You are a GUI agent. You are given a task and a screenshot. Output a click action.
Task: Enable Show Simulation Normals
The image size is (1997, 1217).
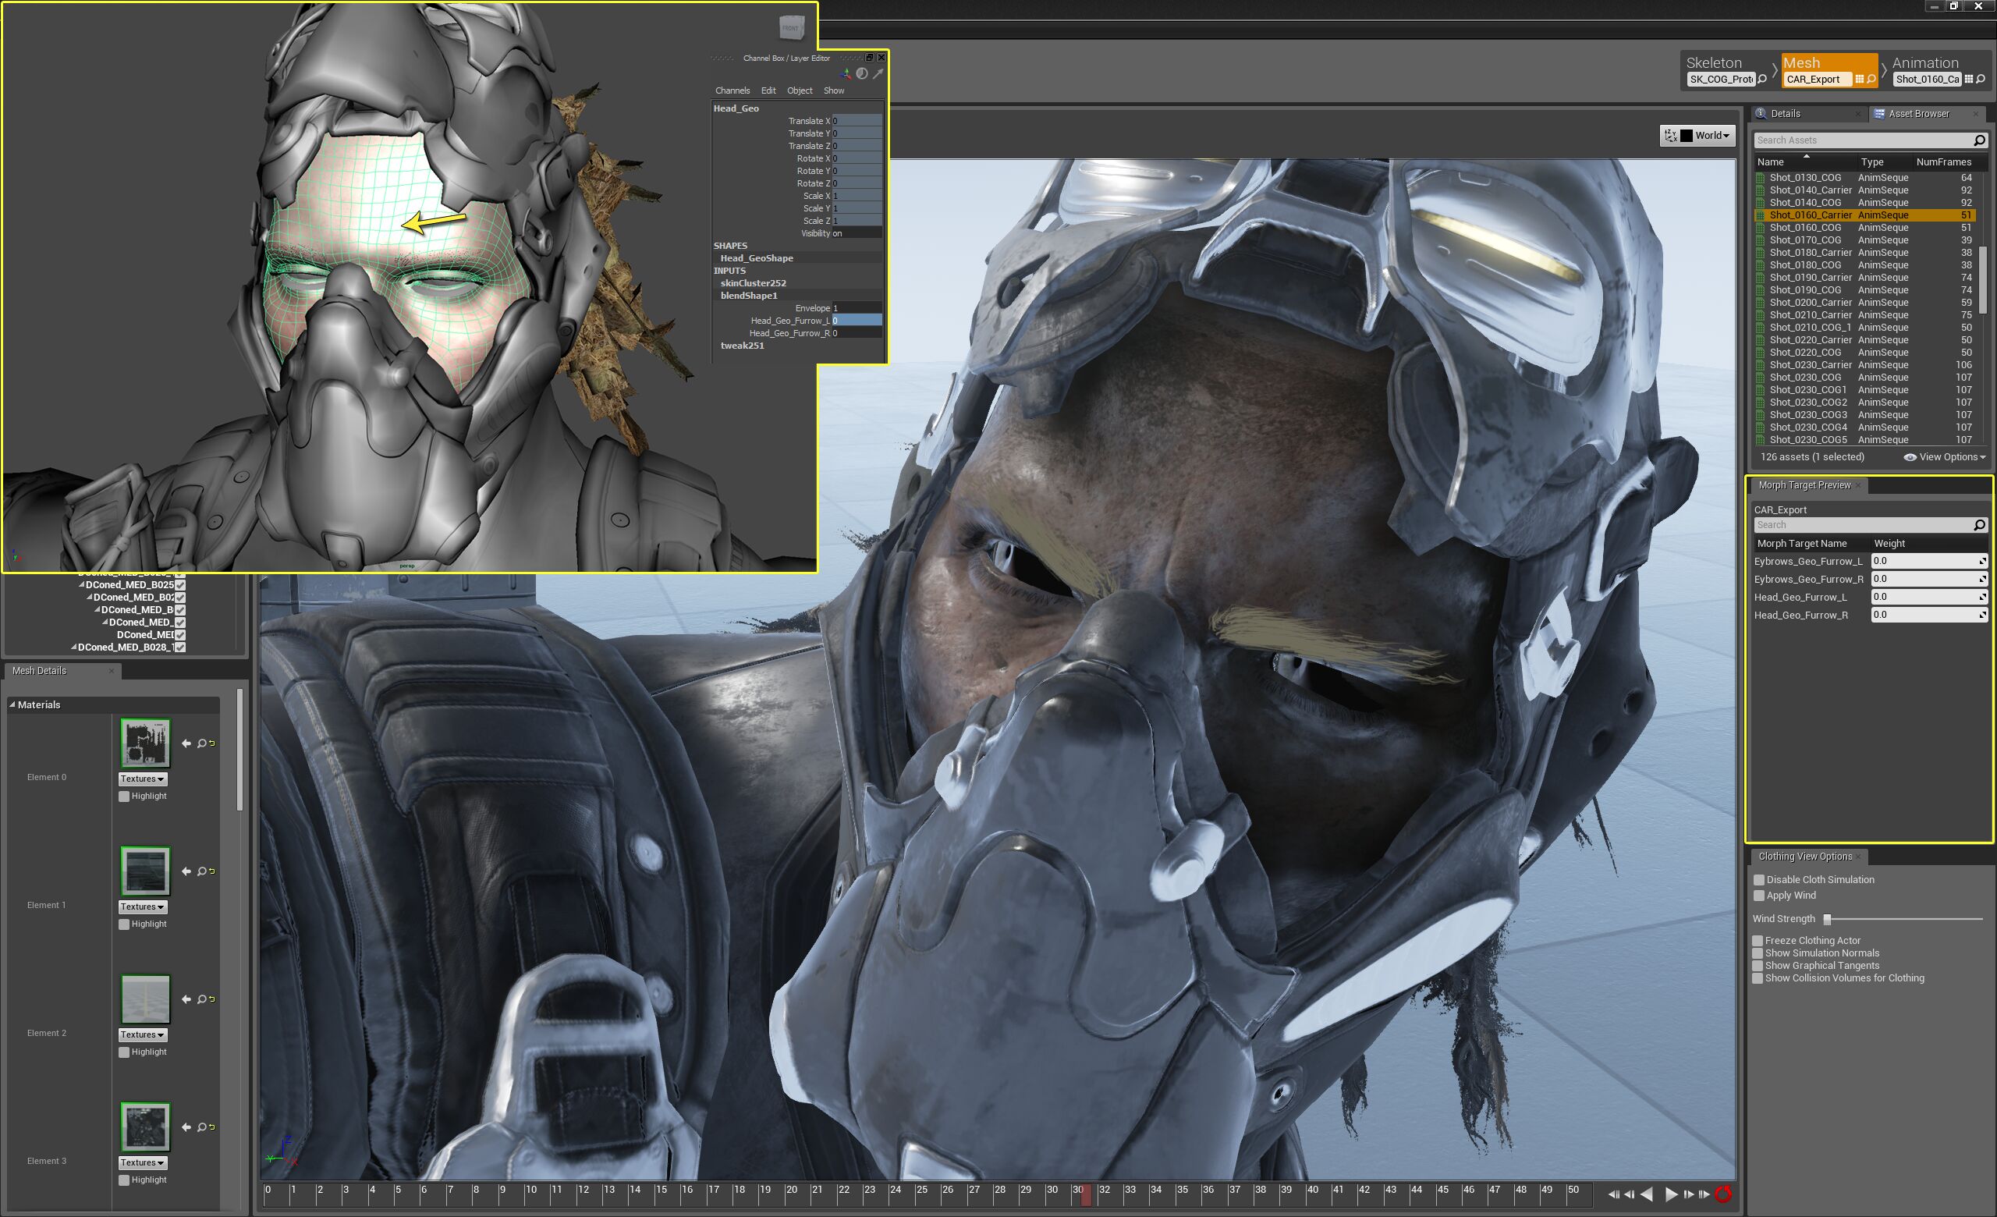pyautogui.click(x=1759, y=953)
